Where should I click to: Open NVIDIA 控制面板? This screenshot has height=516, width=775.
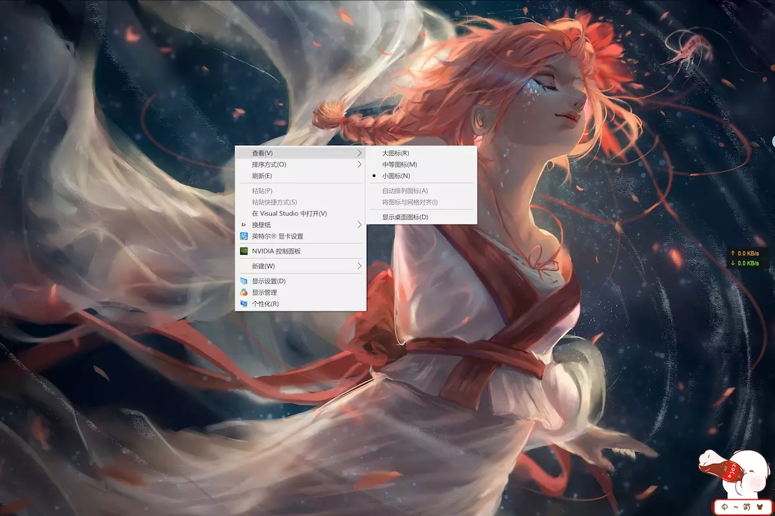coord(300,251)
